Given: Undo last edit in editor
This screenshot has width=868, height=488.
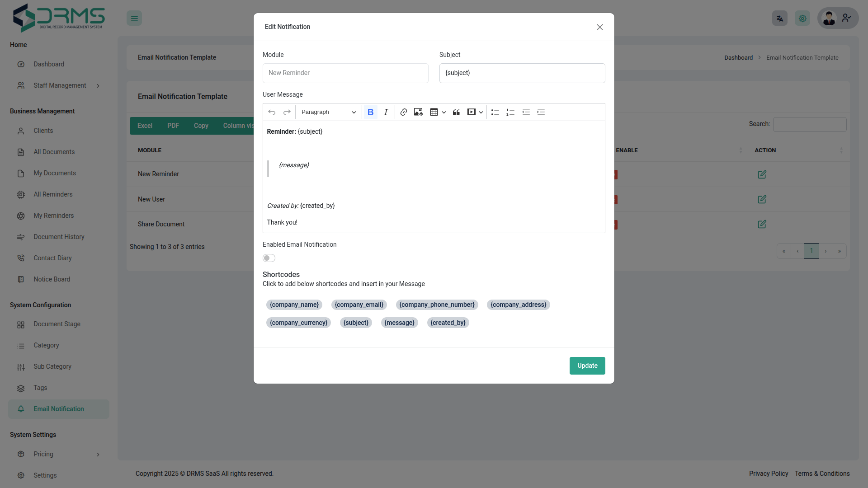Looking at the screenshot, I should pos(272,112).
